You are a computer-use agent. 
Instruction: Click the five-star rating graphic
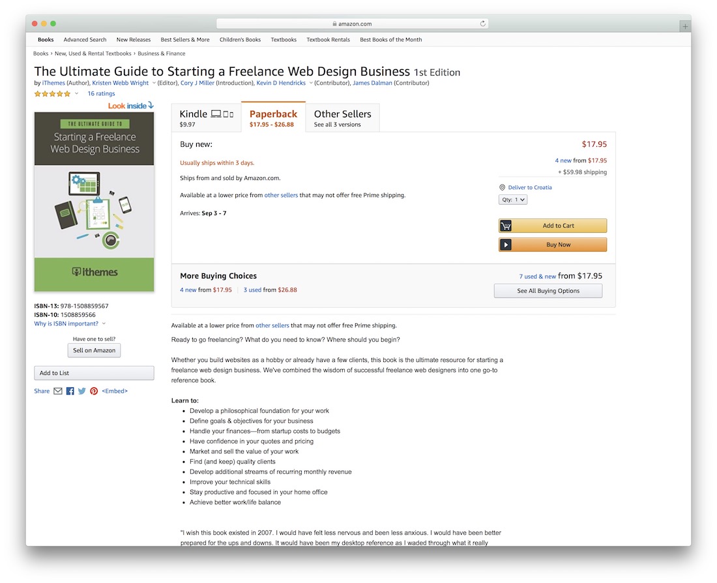tap(53, 94)
